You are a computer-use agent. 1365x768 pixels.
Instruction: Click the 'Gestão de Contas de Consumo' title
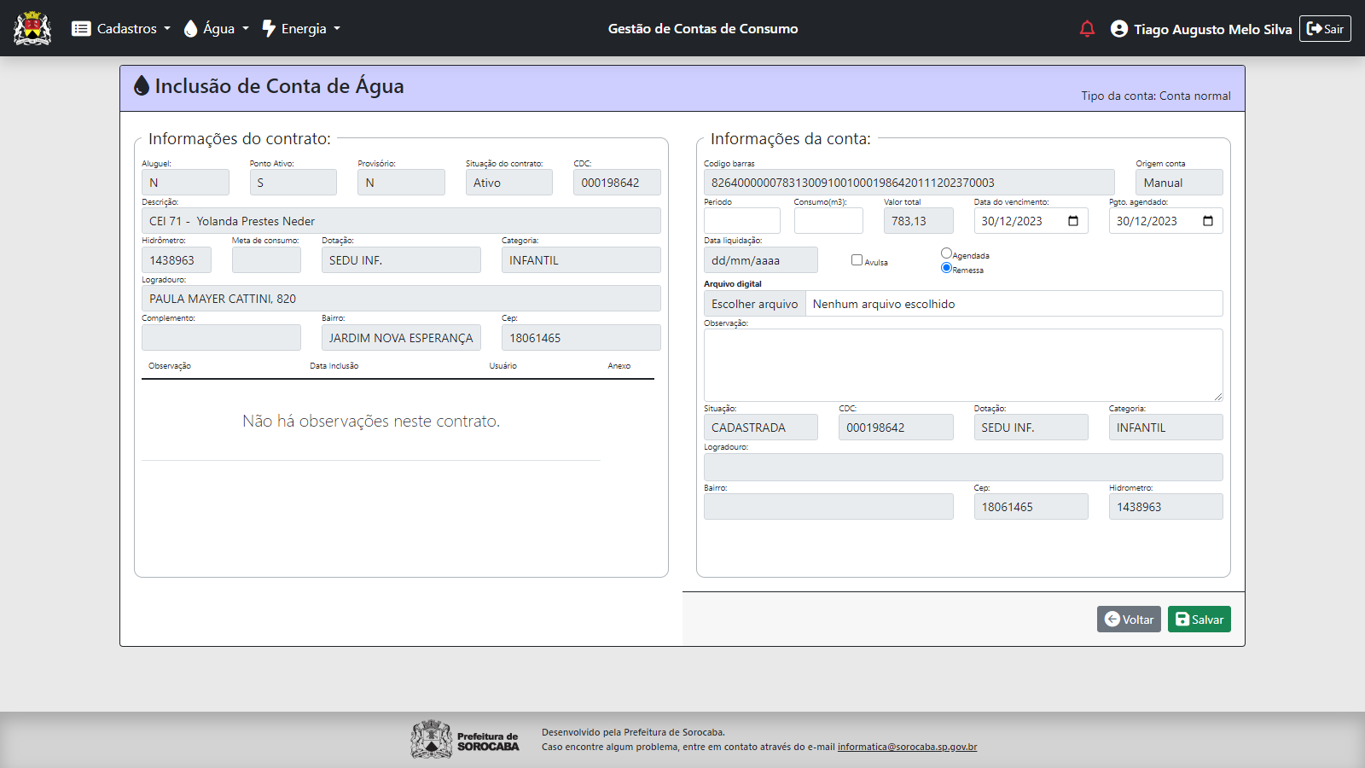[703, 29]
